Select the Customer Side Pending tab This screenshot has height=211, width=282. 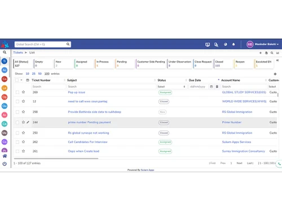pyautogui.click(x=151, y=64)
